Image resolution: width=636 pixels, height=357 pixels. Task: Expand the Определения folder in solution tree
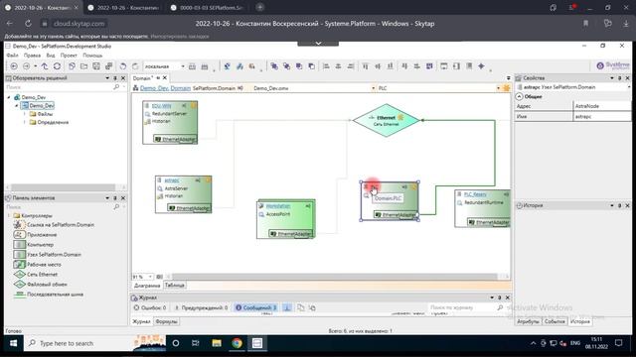point(24,122)
